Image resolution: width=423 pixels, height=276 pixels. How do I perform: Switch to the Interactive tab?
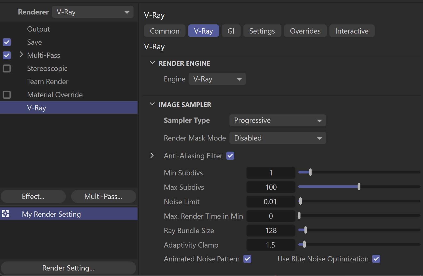(352, 31)
